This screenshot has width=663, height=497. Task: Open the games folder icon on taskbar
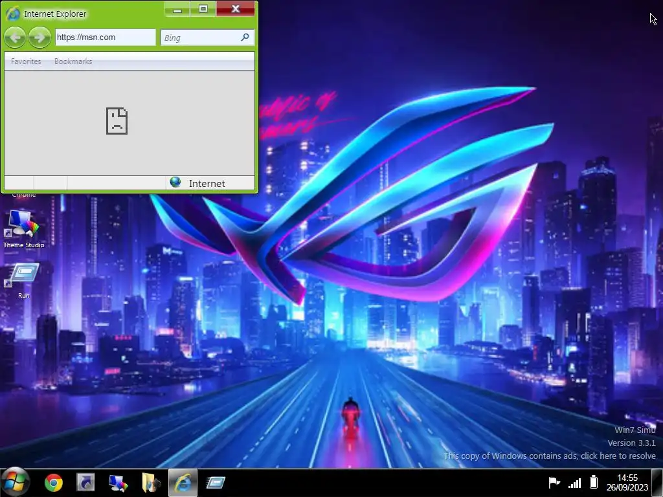(150, 483)
